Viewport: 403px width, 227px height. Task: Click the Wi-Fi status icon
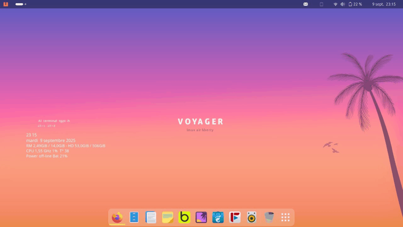[335, 4]
